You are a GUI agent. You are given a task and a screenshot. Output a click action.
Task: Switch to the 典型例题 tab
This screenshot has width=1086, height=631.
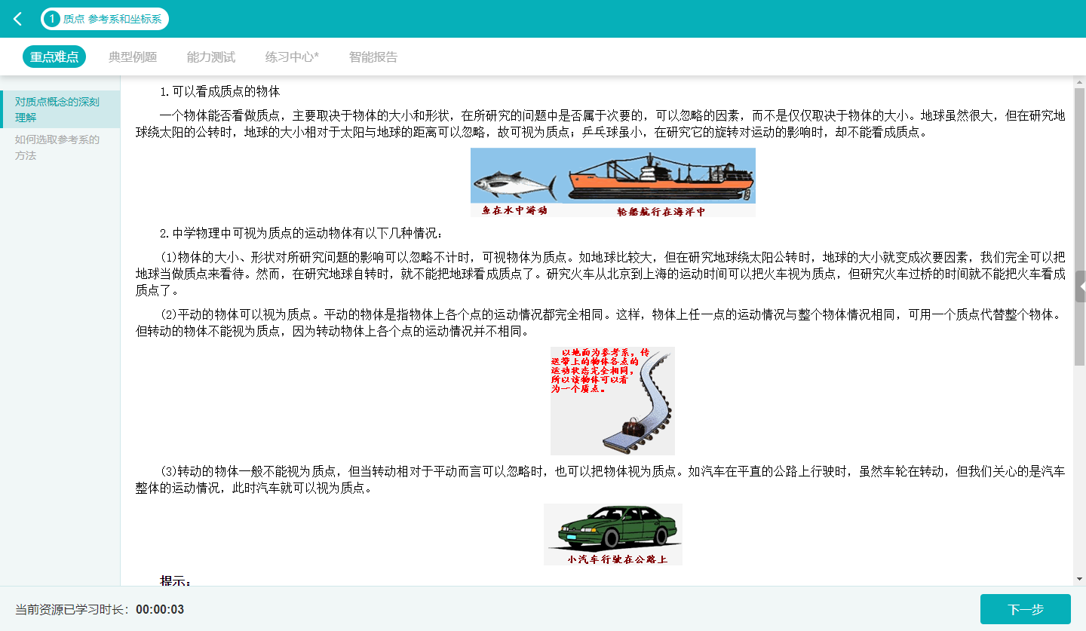click(133, 57)
